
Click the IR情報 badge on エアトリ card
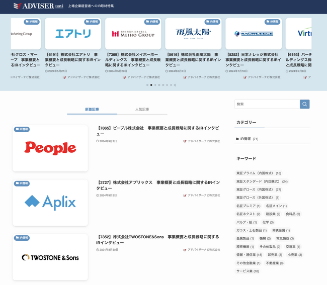coord(92,22)
